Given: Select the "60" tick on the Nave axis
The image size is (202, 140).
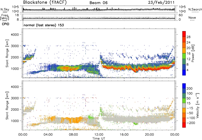Looking at the screenshot, I should pyautogui.click(x=181, y=15).
